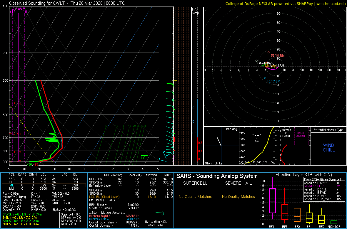Click the Potential Hazard Type header
This screenshot has width=347, height=229.
328,130
